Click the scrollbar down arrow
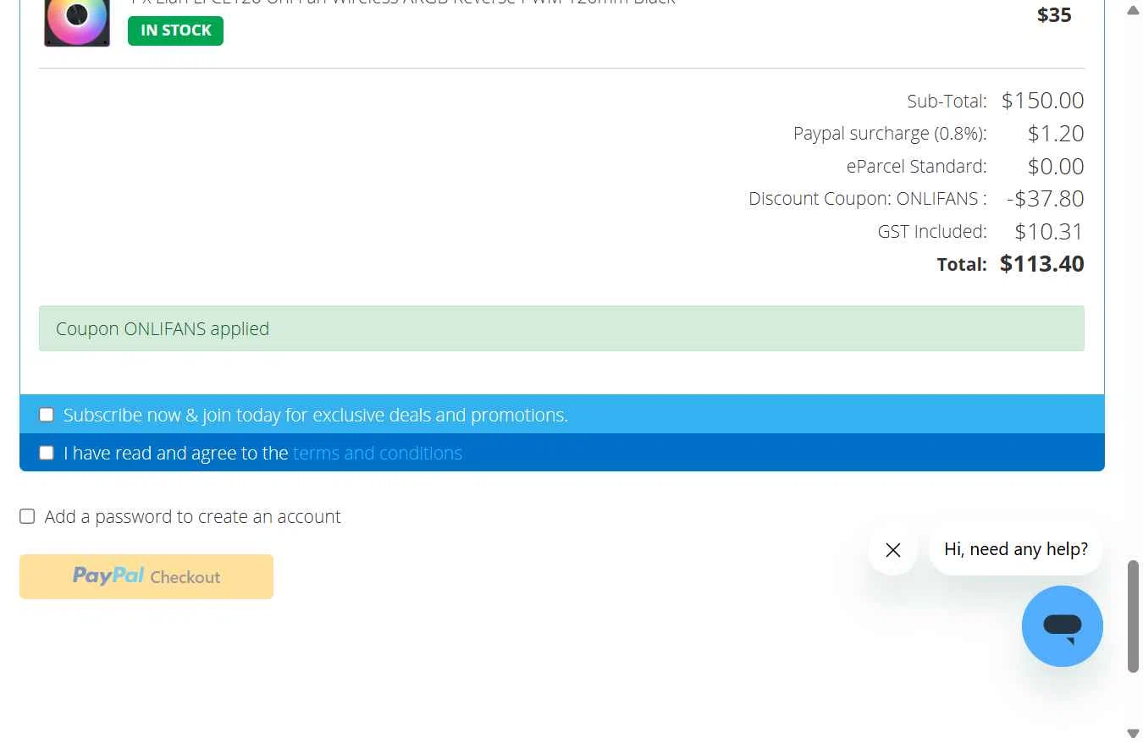The height and width of the screenshot is (743, 1143). click(1133, 733)
